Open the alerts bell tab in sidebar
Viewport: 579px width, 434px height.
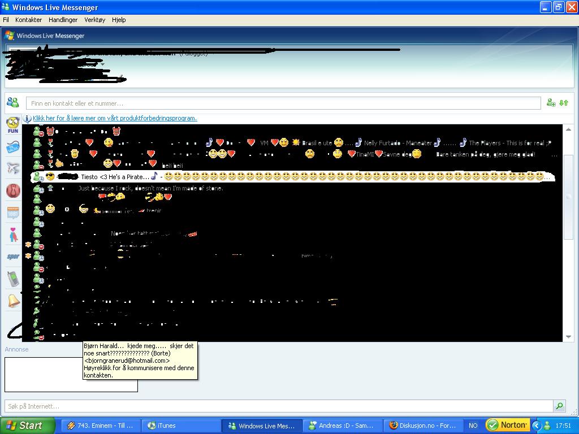[14, 301]
